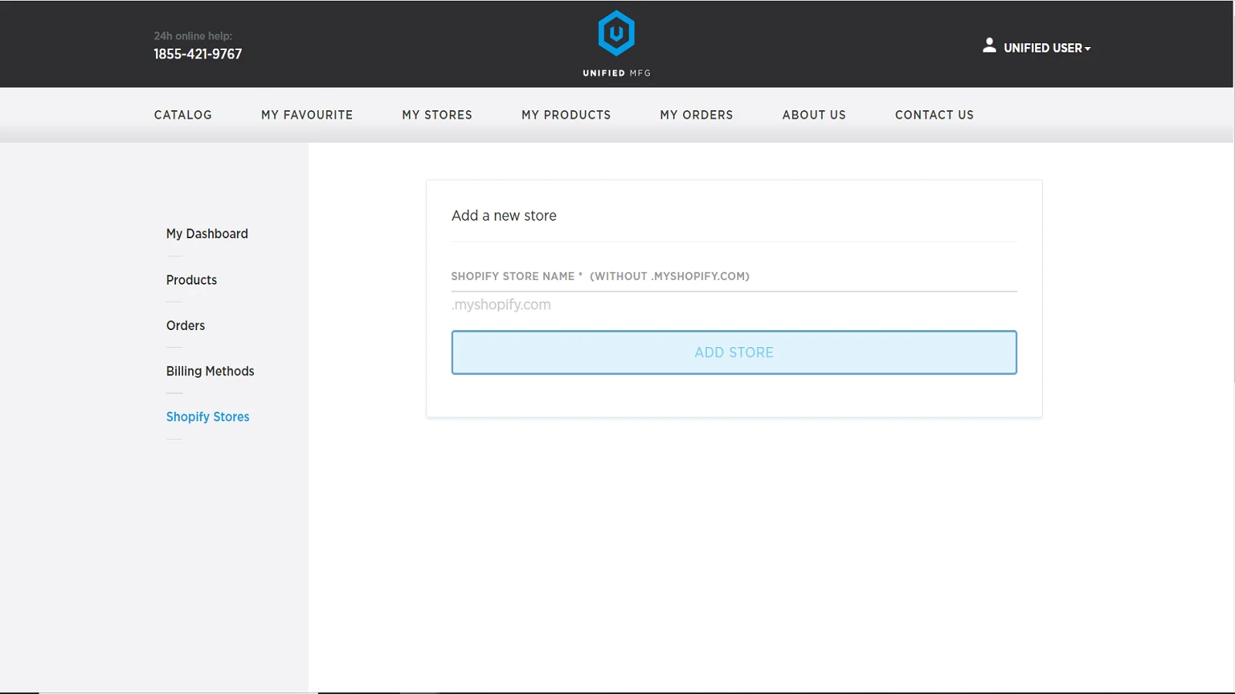Image resolution: width=1235 pixels, height=694 pixels.
Task: Open Billing Methods in the sidebar
Action: click(x=210, y=371)
